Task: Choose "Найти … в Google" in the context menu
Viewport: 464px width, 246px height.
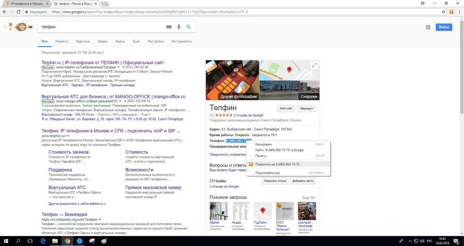Action: [x=289, y=150]
